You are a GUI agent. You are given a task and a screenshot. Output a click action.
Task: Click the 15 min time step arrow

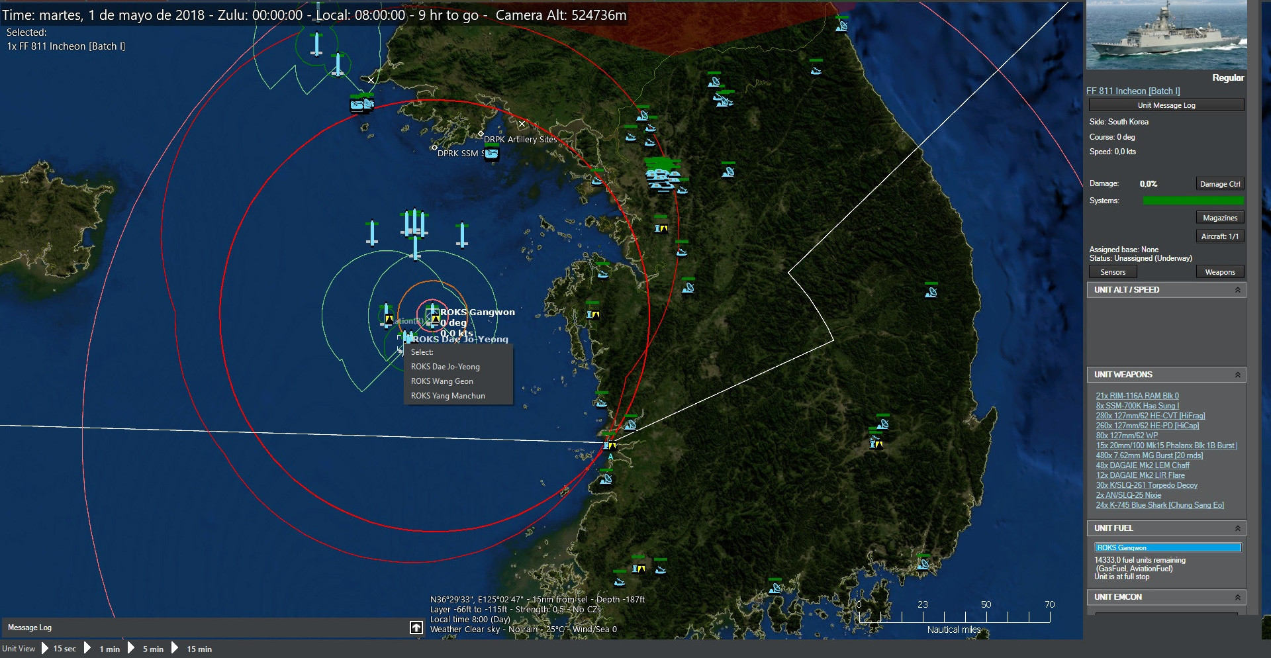(175, 649)
